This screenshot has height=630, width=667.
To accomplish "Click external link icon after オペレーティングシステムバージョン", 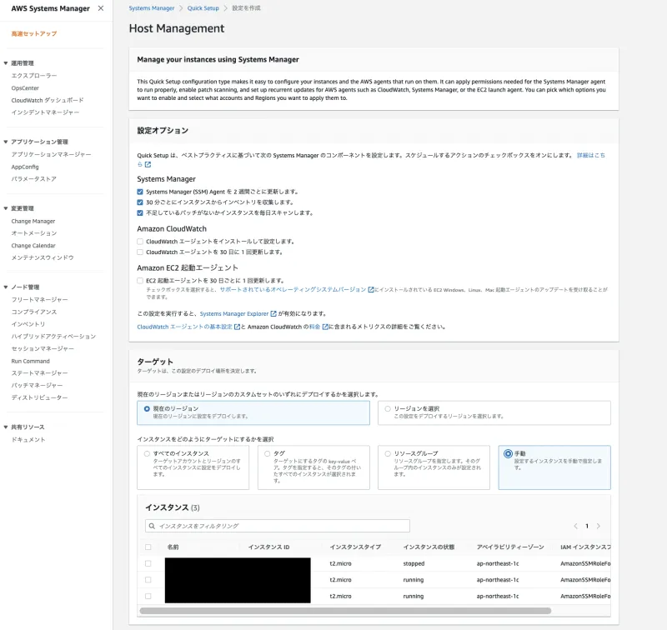I will pos(371,289).
